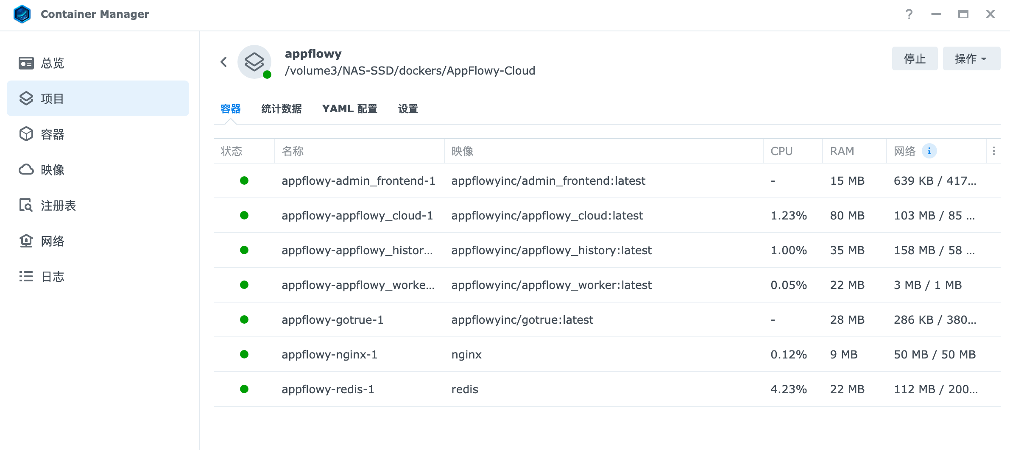
Task: Click the appflowy project stack icon
Action: pos(254,62)
